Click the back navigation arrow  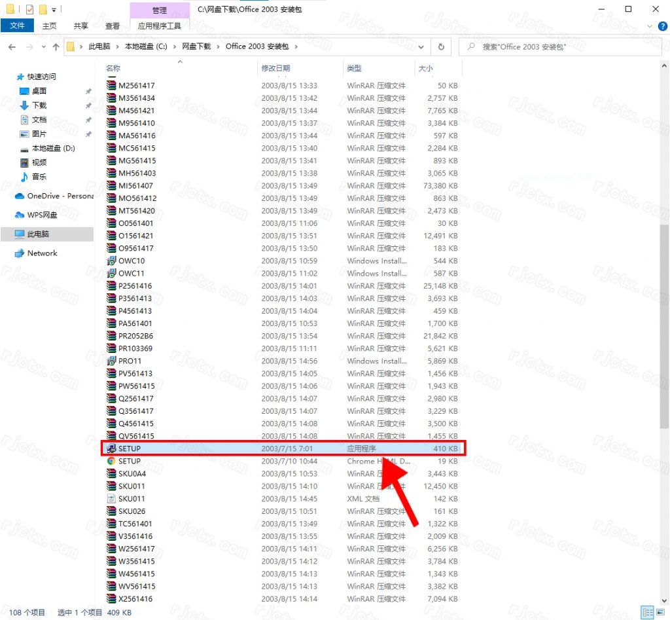pyautogui.click(x=12, y=46)
